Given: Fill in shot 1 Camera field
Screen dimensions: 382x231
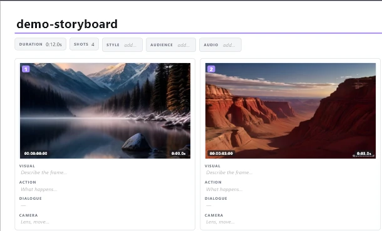Looking at the screenshot, I should (105, 222).
